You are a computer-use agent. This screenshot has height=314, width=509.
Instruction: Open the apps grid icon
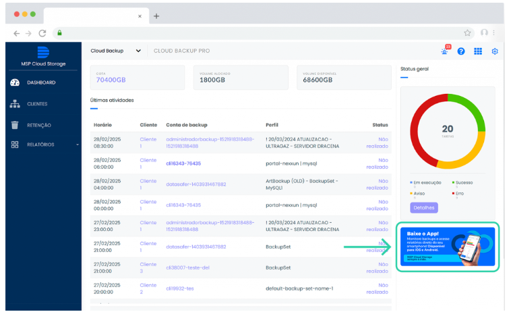[x=478, y=51]
